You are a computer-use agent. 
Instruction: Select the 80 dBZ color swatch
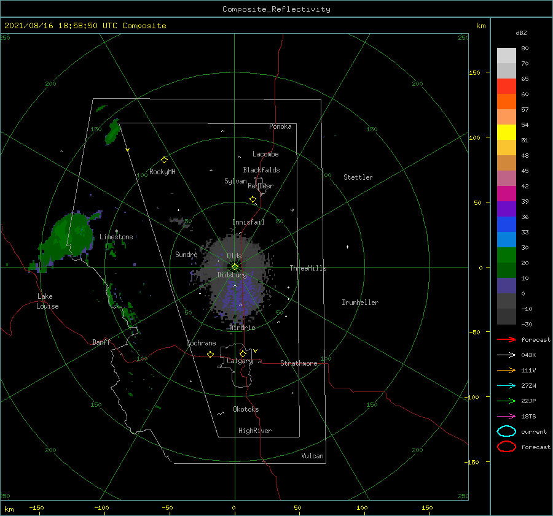pos(506,55)
